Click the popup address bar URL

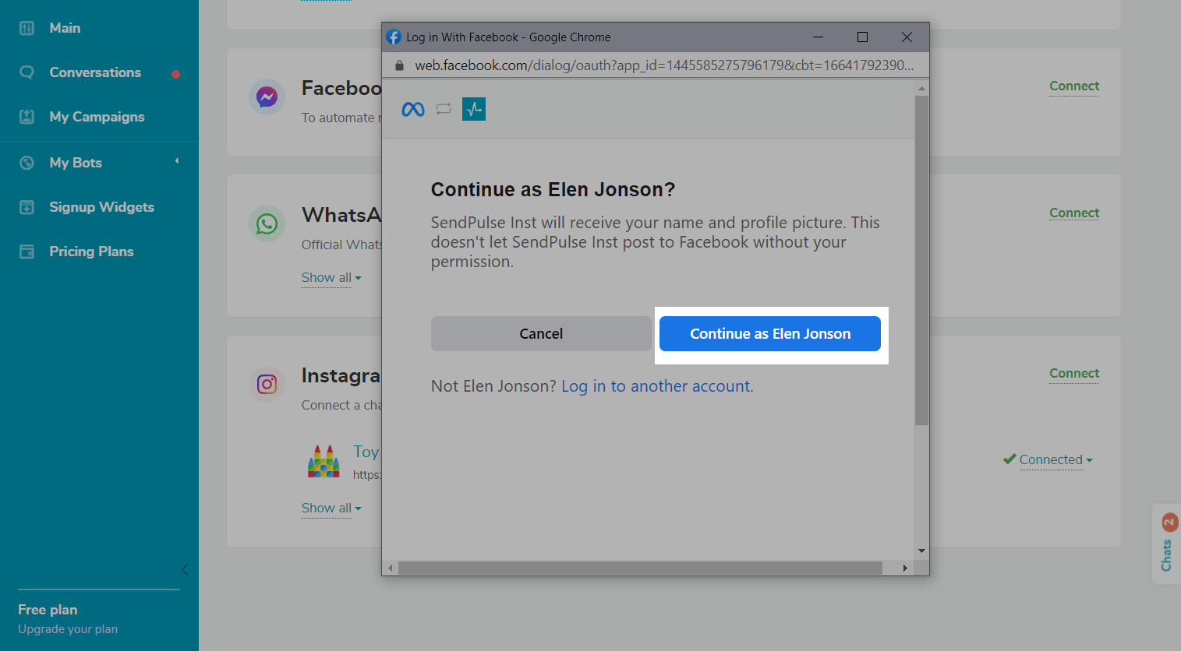coord(664,65)
